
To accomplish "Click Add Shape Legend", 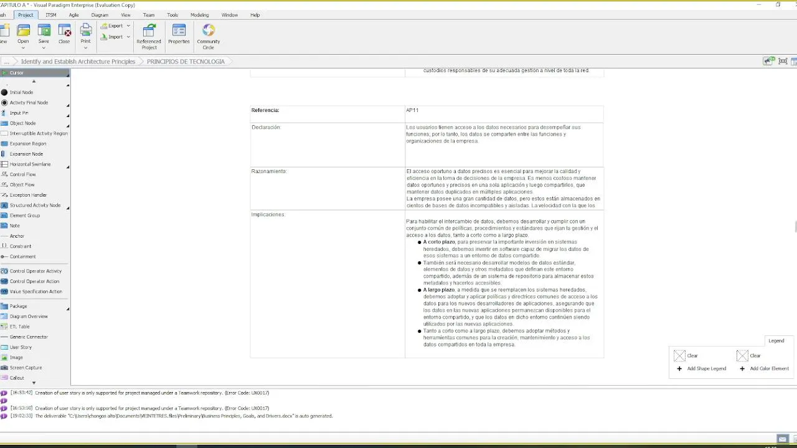I will 702,368.
